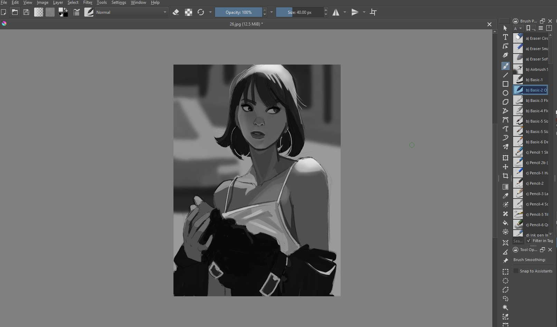Enable Snap to Assistants checkbox
Image resolution: width=557 pixels, height=327 pixels.
(516, 271)
